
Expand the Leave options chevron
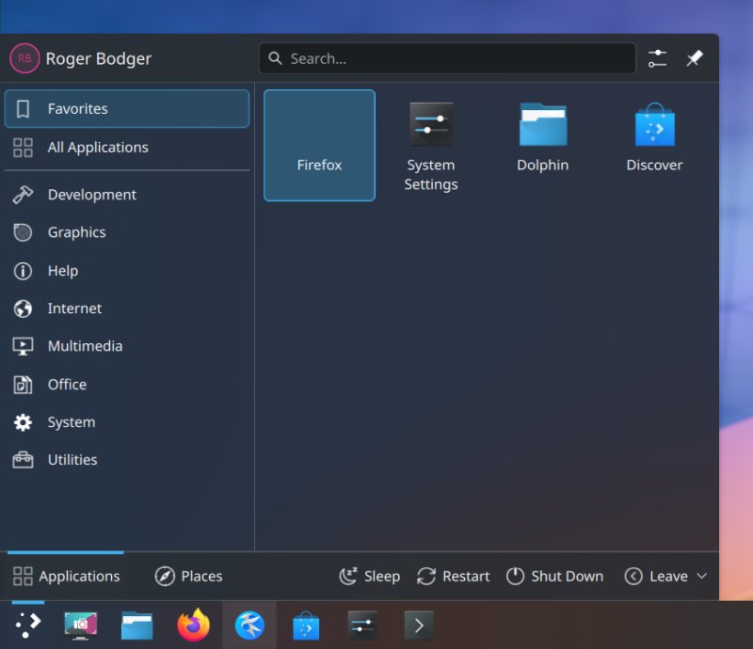coord(702,576)
